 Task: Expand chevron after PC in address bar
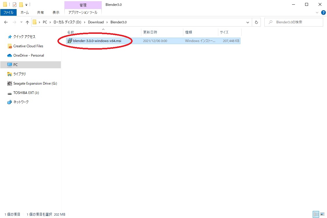(x=50, y=22)
